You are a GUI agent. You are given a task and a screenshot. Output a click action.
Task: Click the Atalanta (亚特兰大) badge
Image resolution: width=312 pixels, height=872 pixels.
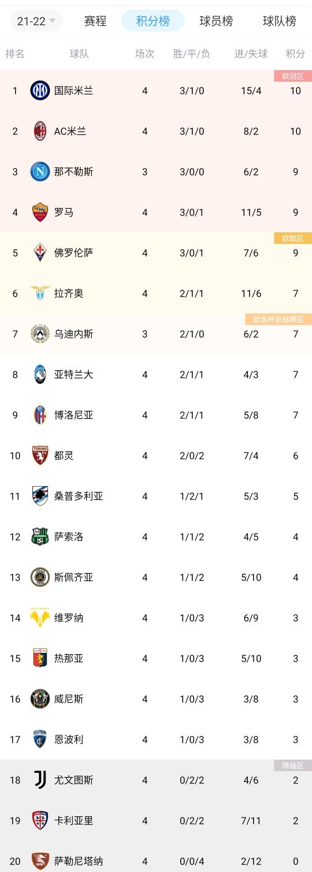click(x=40, y=374)
